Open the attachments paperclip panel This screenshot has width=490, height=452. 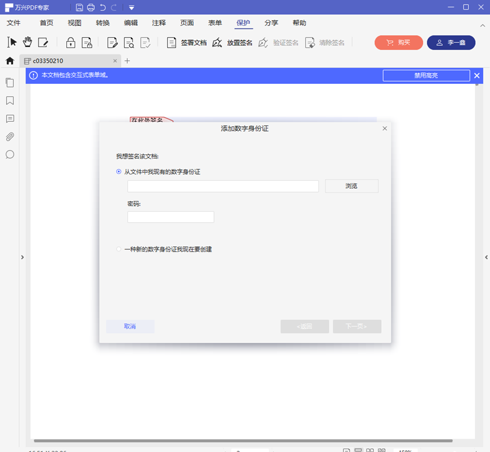tap(10, 137)
